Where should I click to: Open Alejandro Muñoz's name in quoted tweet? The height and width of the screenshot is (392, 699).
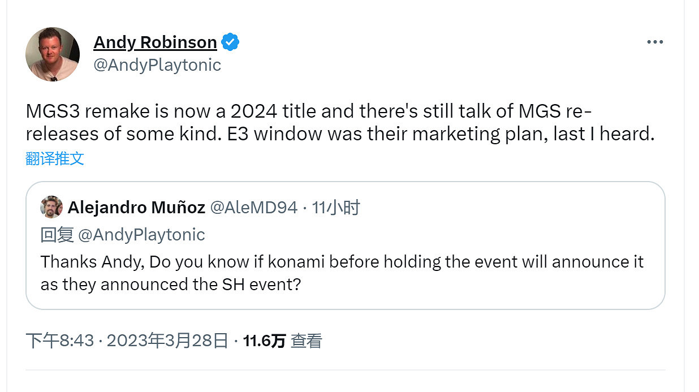click(136, 208)
